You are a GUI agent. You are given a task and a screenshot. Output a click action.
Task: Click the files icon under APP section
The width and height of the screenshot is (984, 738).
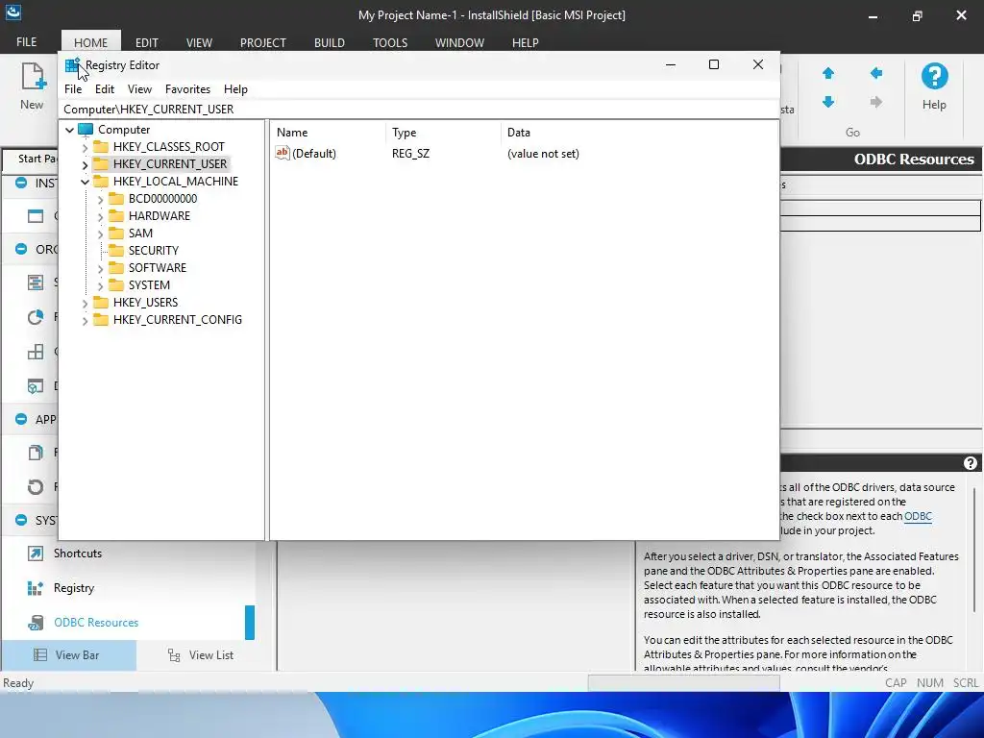(x=36, y=453)
